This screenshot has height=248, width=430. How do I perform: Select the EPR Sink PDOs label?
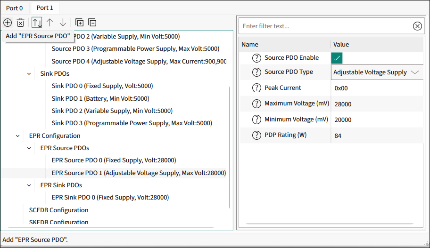pyautogui.click(x=61, y=185)
